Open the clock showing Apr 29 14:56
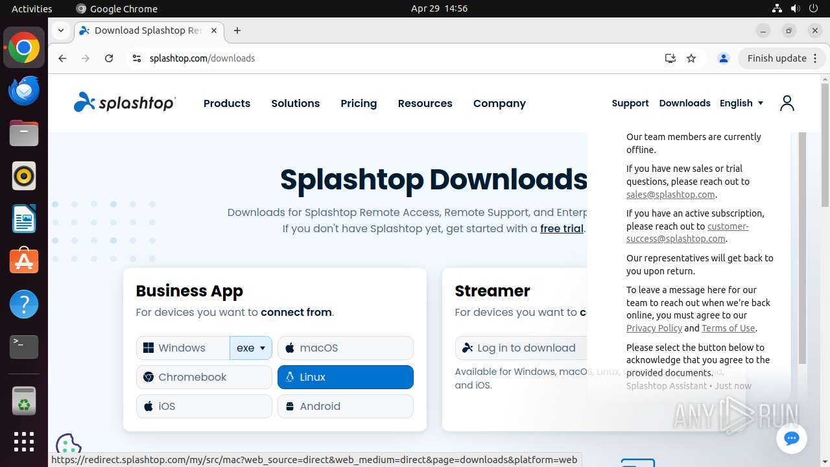The width and height of the screenshot is (830, 467). 439,8
